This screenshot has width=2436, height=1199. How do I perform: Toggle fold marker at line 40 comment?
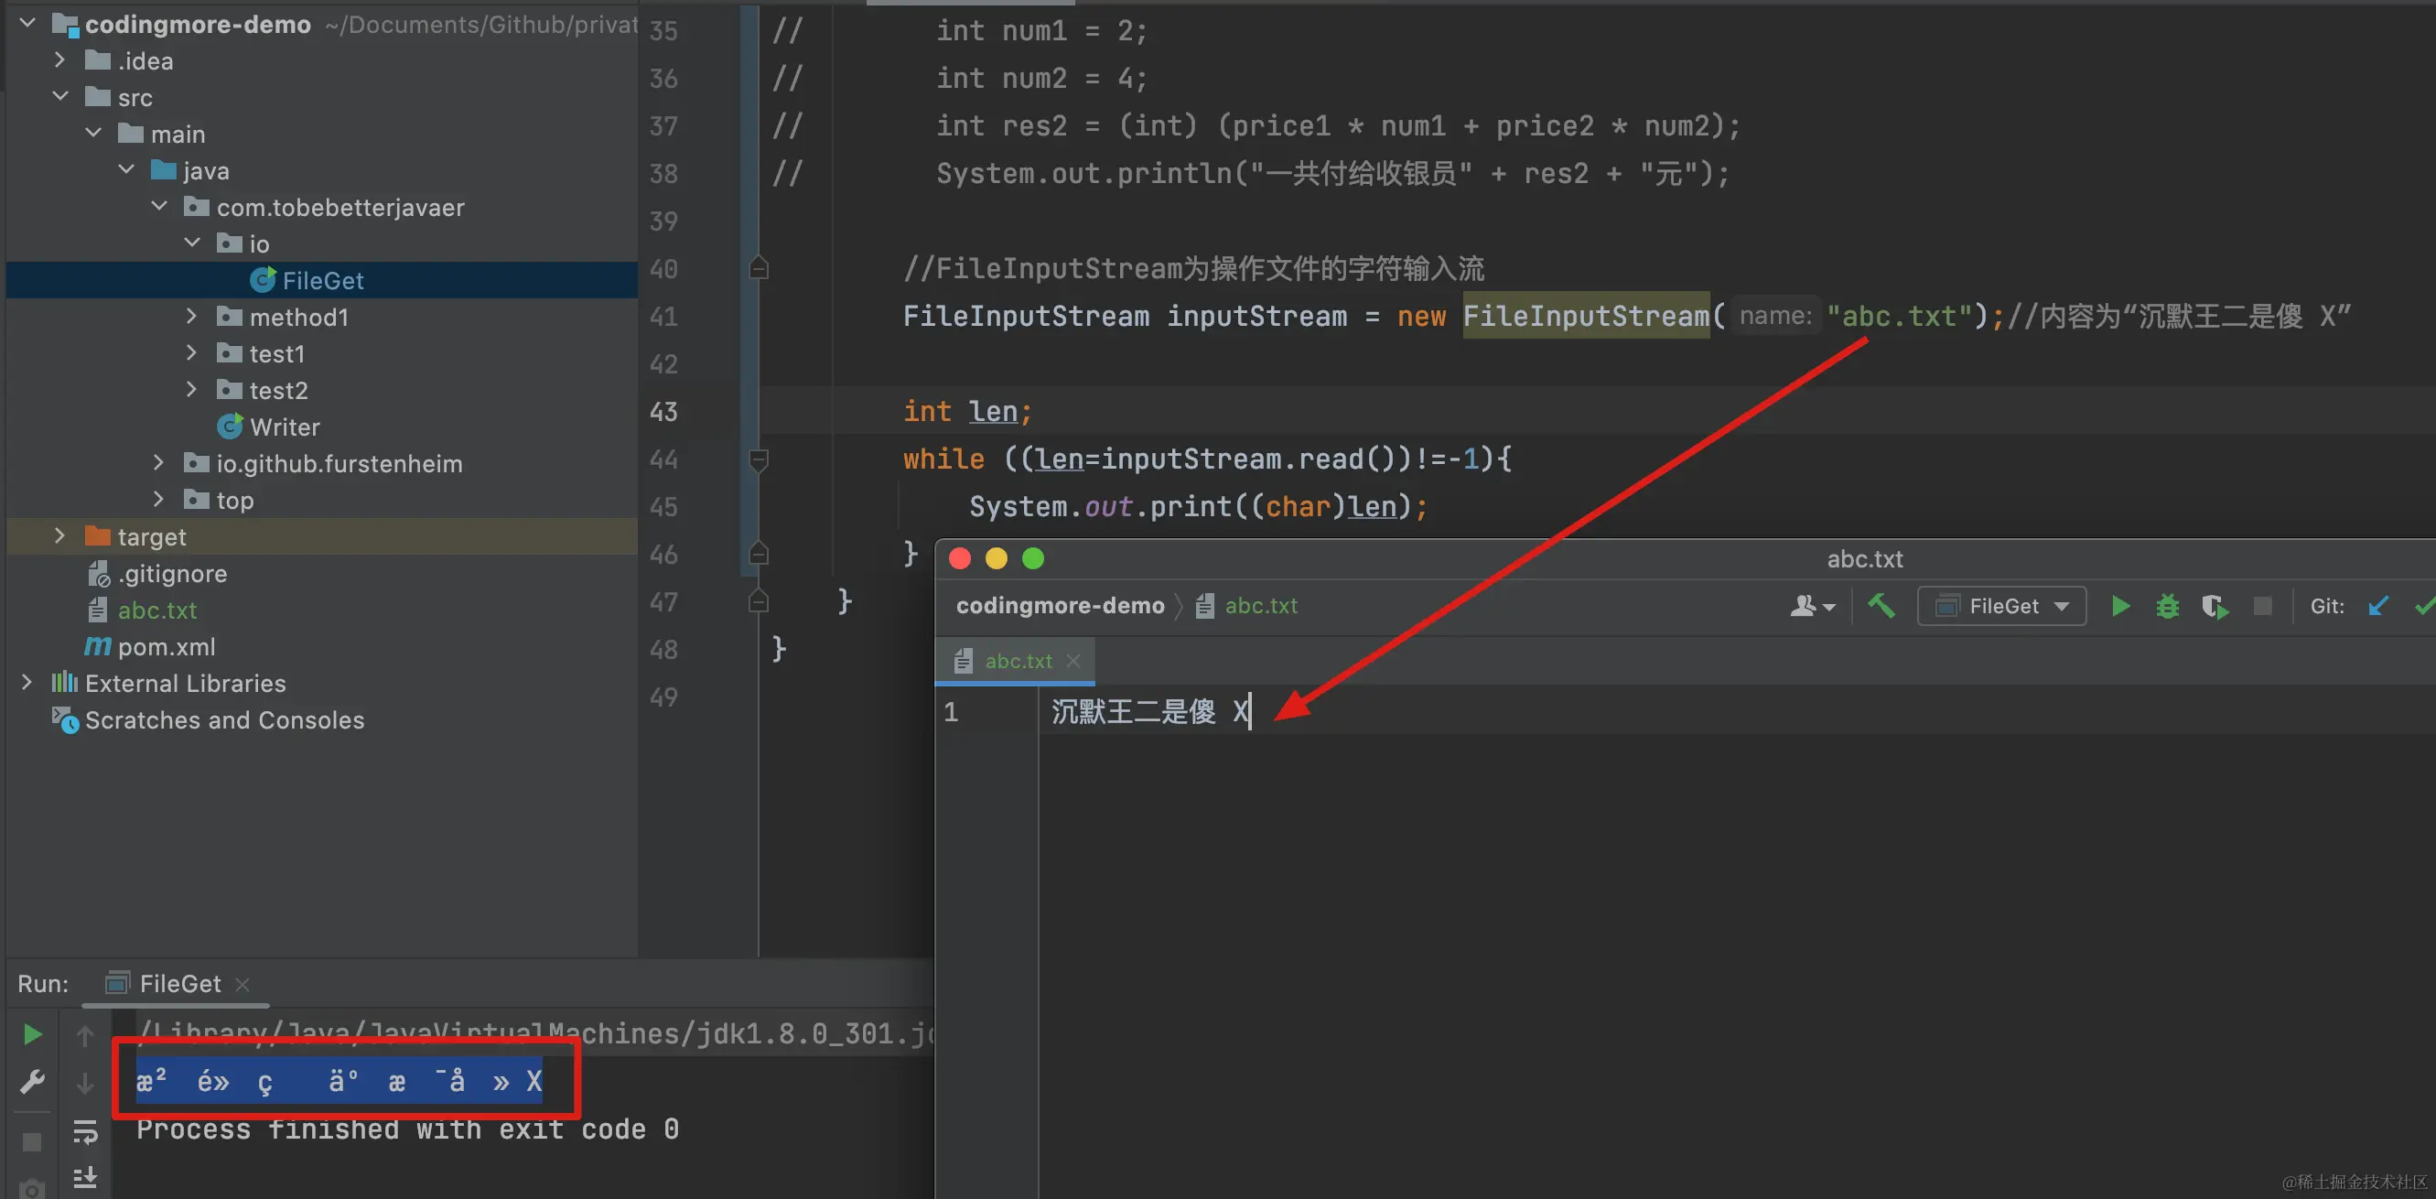point(759,269)
